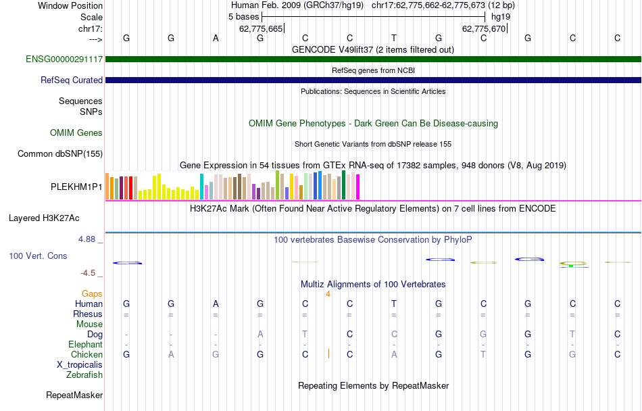Click the first orange GTEx expression bar
Viewport: 642px width, 411px height.
click(x=107, y=187)
